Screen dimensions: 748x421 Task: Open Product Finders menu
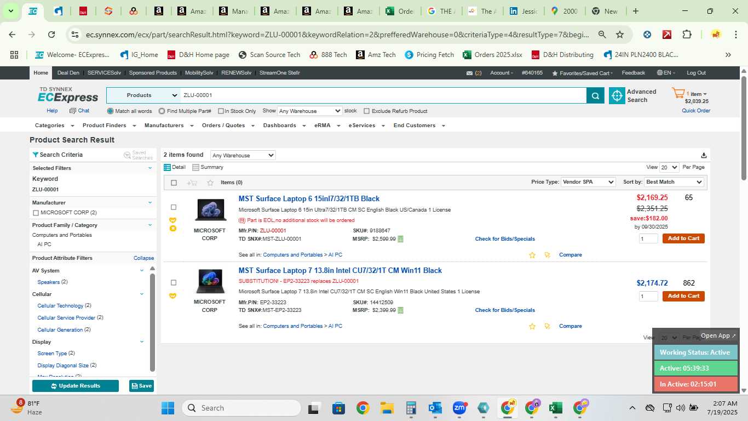(108, 126)
